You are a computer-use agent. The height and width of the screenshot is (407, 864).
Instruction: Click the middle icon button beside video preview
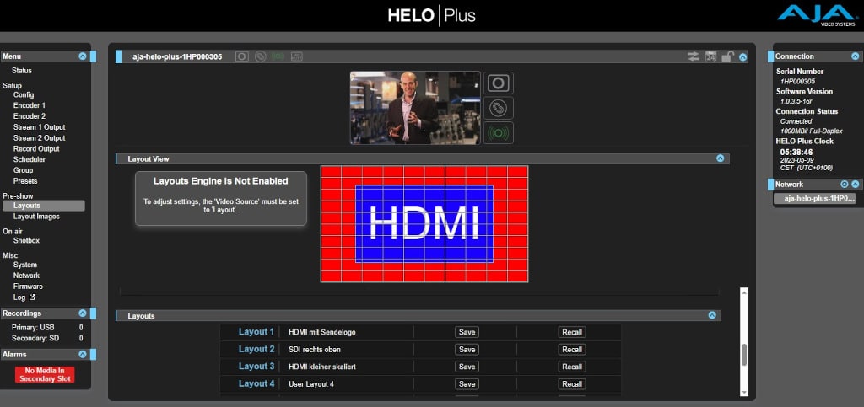point(499,108)
